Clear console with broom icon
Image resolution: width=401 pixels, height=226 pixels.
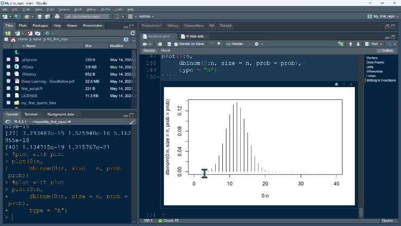[x=132, y=122]
